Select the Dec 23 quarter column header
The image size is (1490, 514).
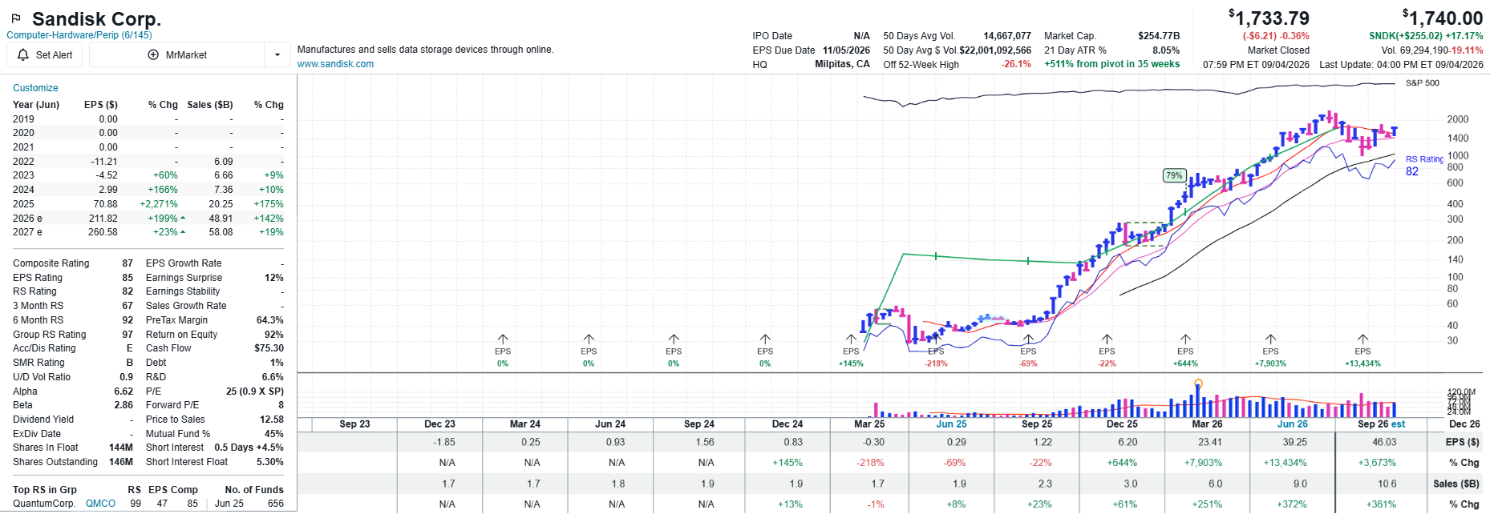pos(439,424)
